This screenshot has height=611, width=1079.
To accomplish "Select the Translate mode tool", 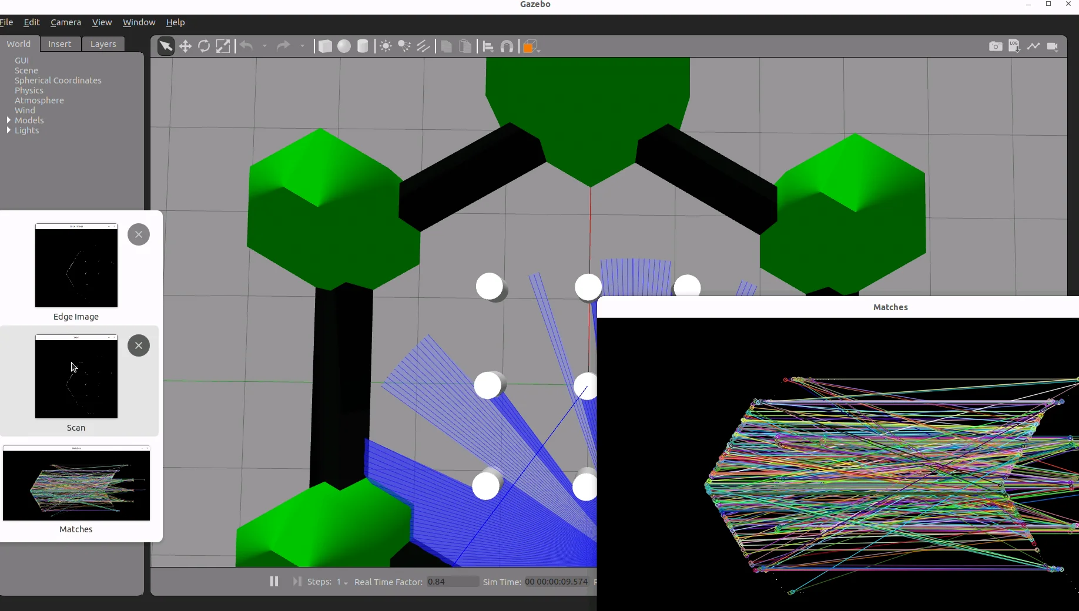I will coord(186,46).
